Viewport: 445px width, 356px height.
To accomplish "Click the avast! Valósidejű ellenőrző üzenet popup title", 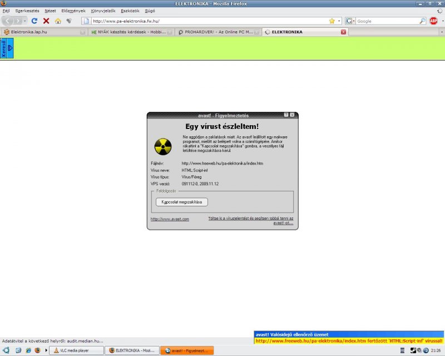I will pos(292,334).
